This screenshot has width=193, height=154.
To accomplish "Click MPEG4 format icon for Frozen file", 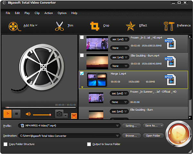I will [170, 43].
